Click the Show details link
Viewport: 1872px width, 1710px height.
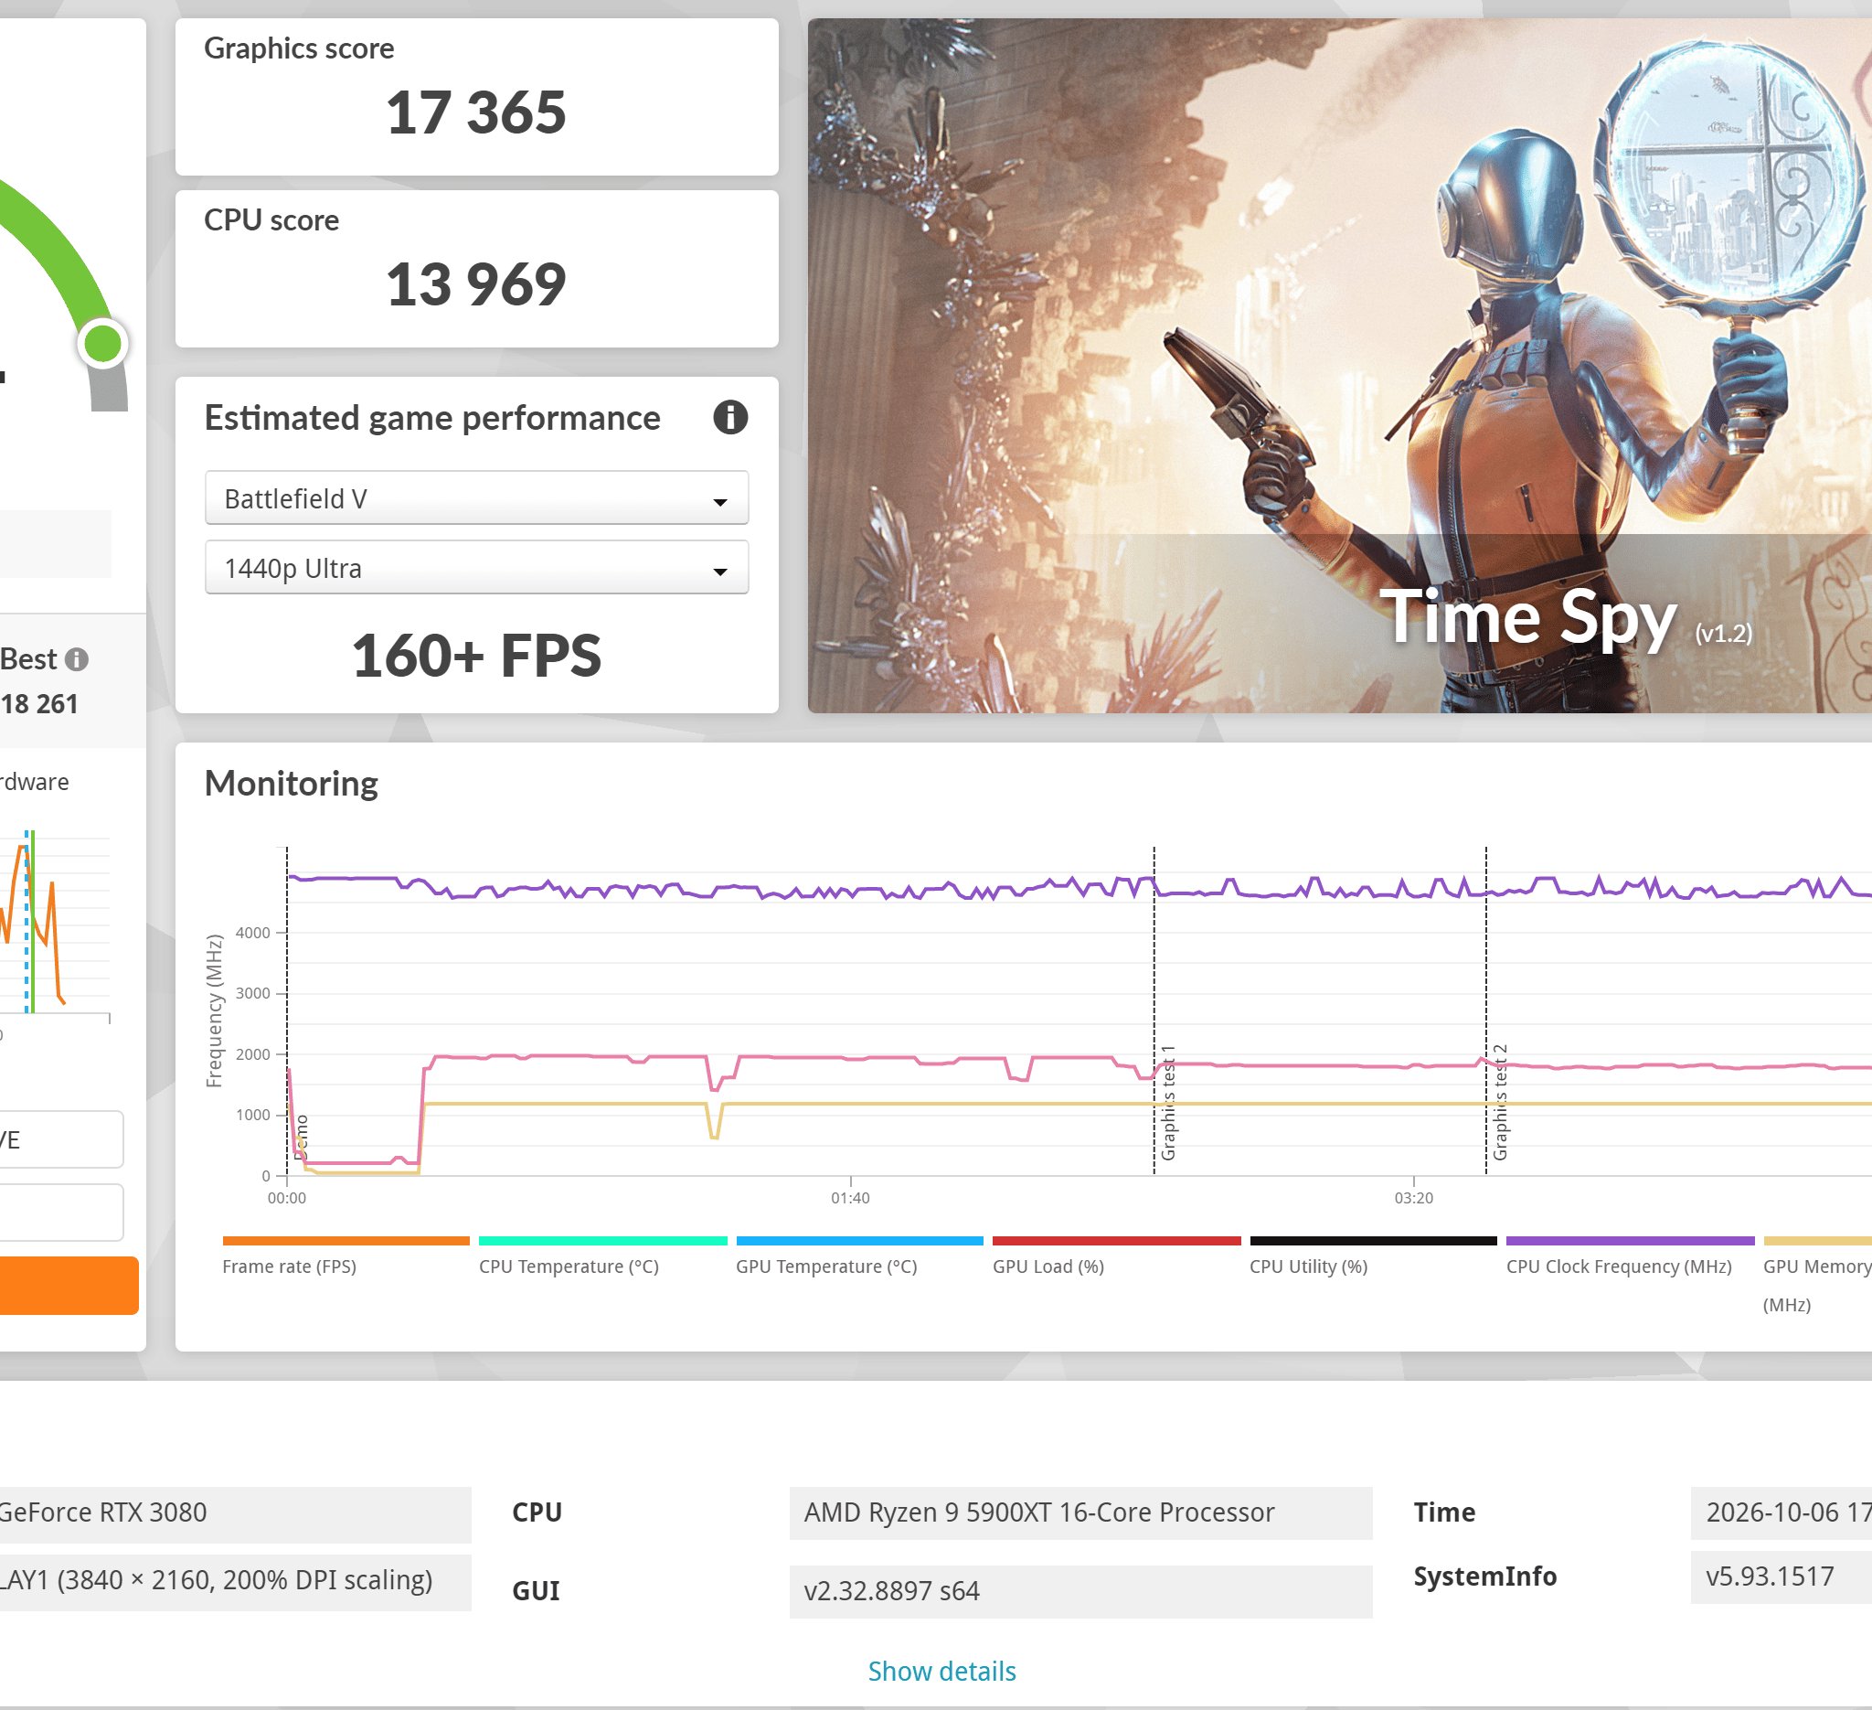[x=941, y=1671]
